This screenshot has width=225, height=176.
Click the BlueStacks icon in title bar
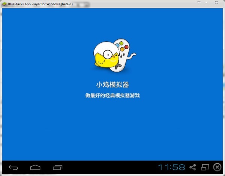click(4, 4)
